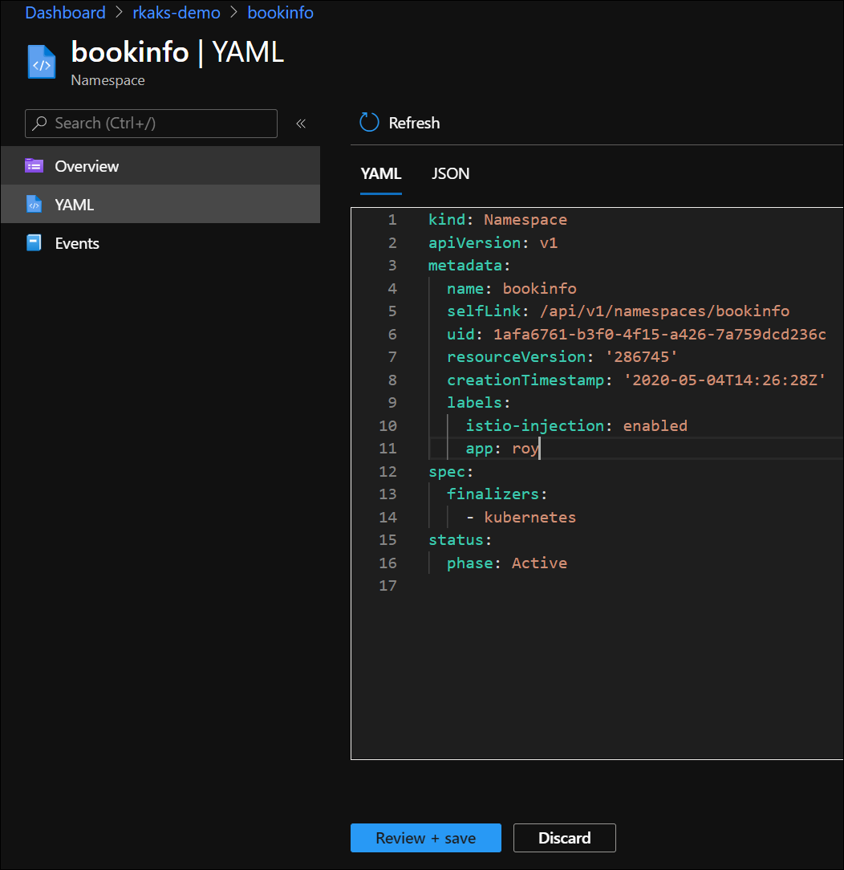
Task: Open rkaks-demo breadcrumb link
Action: click(x=176, y=13)
